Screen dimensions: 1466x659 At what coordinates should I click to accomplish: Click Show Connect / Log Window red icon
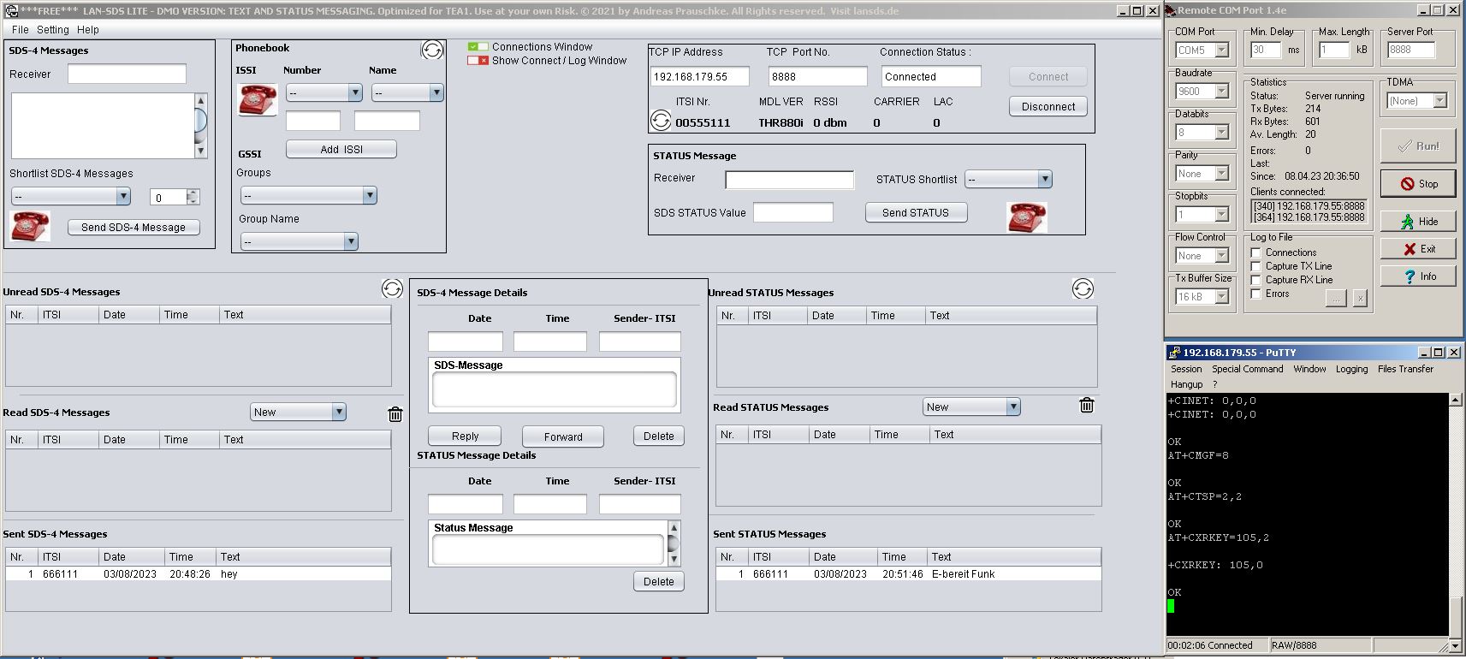[478, 61]
